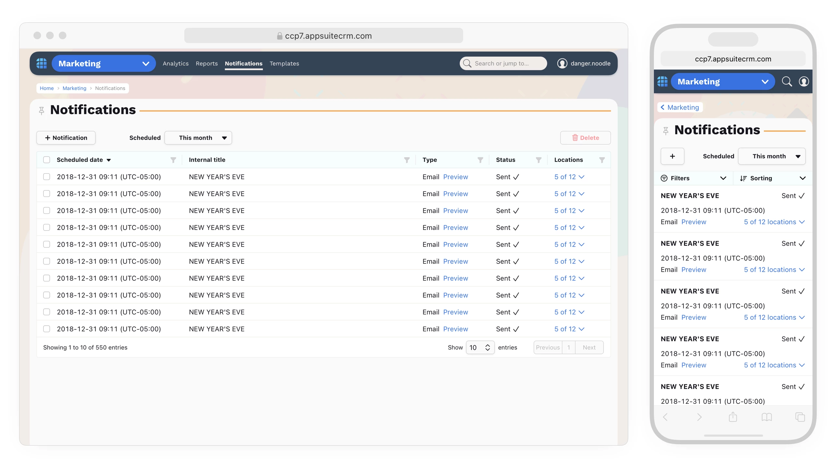The height and width of the screenshot is (468, 832).
Task: Toggle the select-all checkbox in table header
Action: tap(46, 160)
